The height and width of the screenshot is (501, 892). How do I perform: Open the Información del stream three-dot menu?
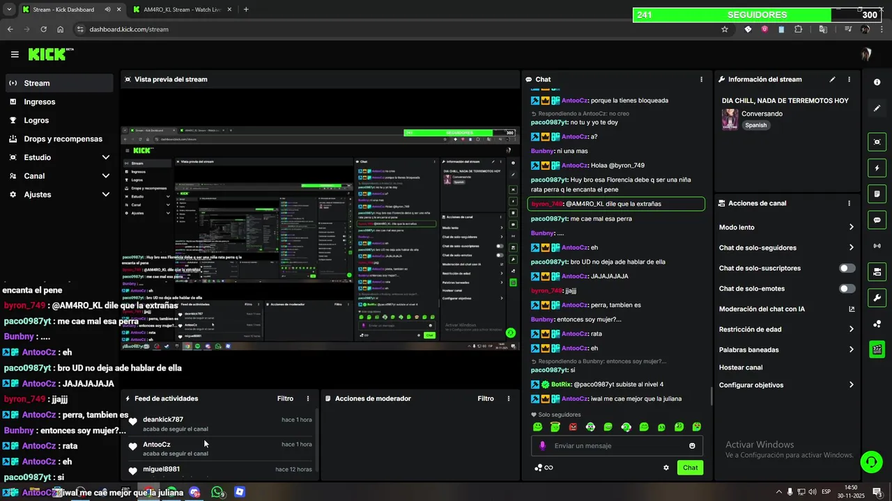point(849,79)
